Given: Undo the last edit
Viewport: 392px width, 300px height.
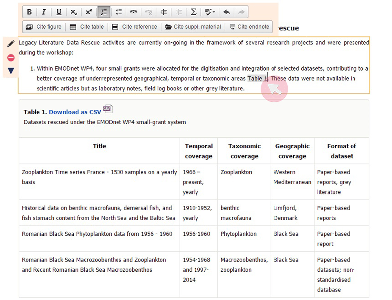Looking at the screenshot, I should 226,12.
